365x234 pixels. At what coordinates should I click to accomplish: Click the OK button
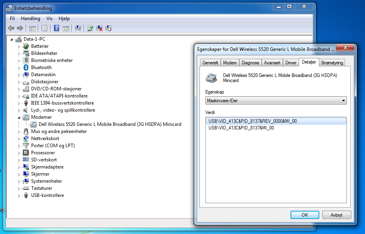[305, 215]
